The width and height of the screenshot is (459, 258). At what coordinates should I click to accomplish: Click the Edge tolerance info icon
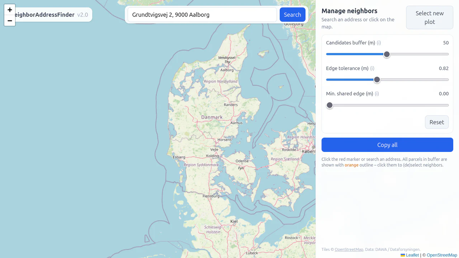(x=372, y=68)
